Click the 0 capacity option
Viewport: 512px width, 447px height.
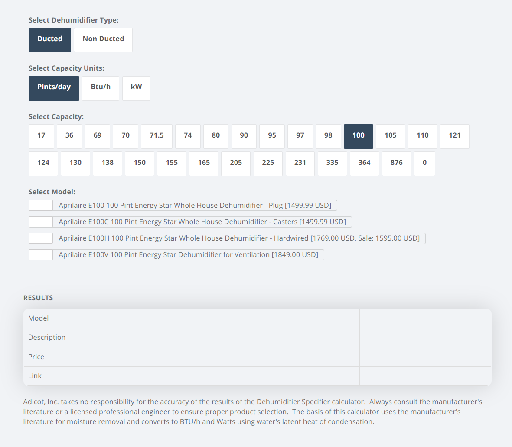[x=424, y=164]
